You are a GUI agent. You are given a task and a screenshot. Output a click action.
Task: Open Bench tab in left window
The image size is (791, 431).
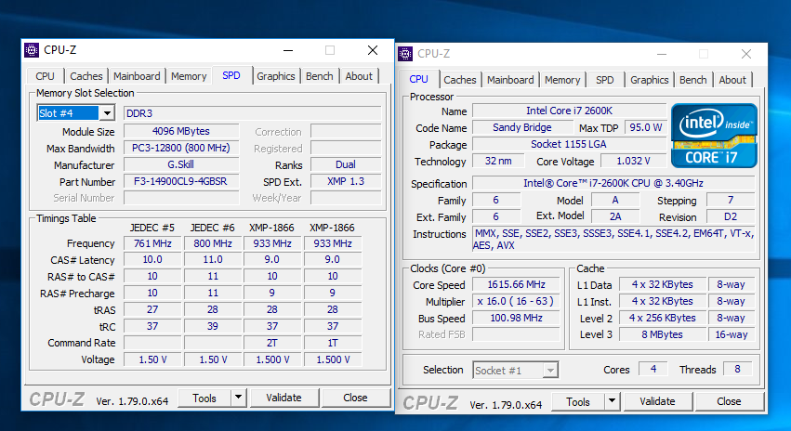[x=320, y=76]
